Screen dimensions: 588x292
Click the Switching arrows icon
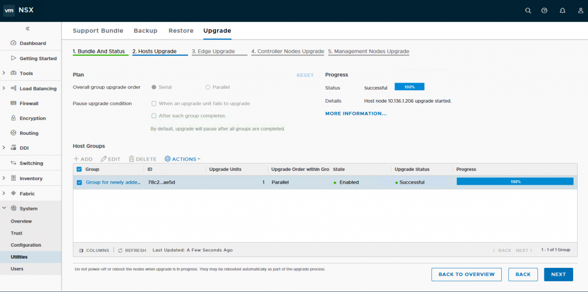(14, 163)
